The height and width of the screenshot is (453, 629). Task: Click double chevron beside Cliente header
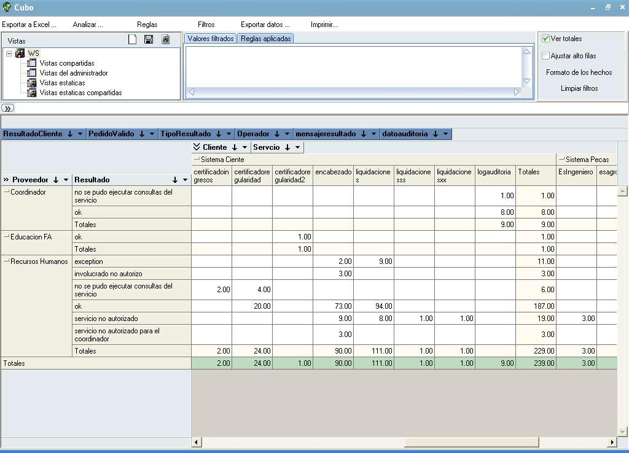point(197,147)
